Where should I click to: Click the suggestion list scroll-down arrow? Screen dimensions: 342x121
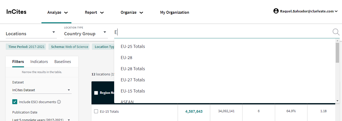tap(337, 101)
